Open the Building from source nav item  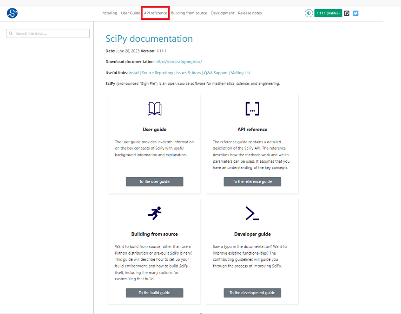189,13
